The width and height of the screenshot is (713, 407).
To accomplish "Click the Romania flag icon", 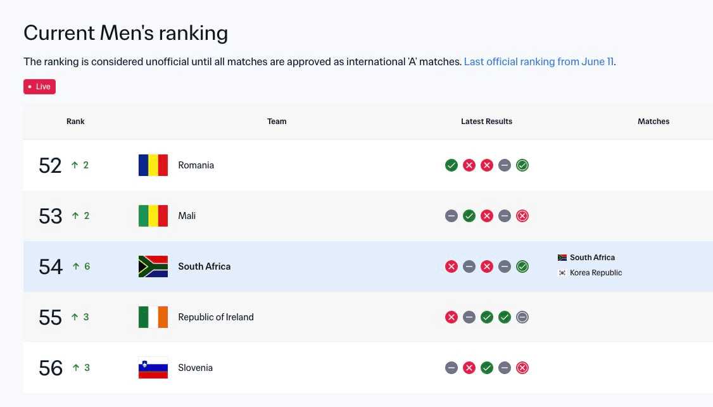I will [153, 165].
